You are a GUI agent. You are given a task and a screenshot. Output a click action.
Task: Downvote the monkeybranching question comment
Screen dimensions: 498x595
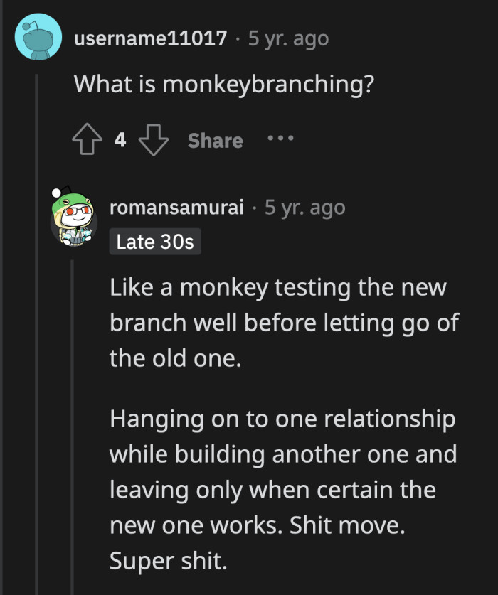152,141
